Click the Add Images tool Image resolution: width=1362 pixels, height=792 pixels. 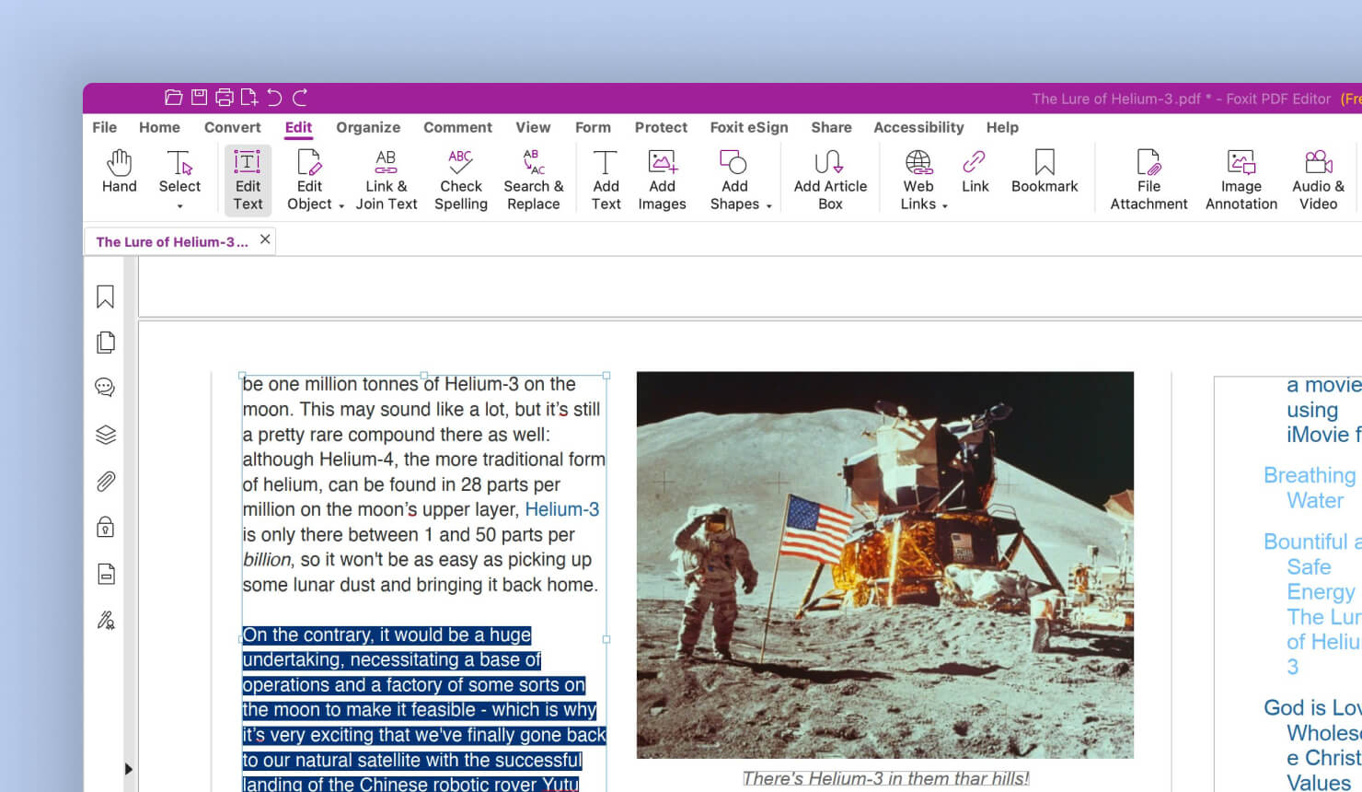click(663, 180)
